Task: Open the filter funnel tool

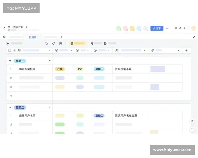Action: tap(92, 43)
